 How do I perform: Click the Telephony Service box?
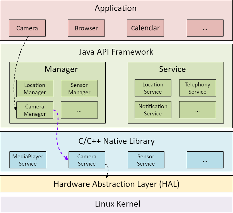198,88
